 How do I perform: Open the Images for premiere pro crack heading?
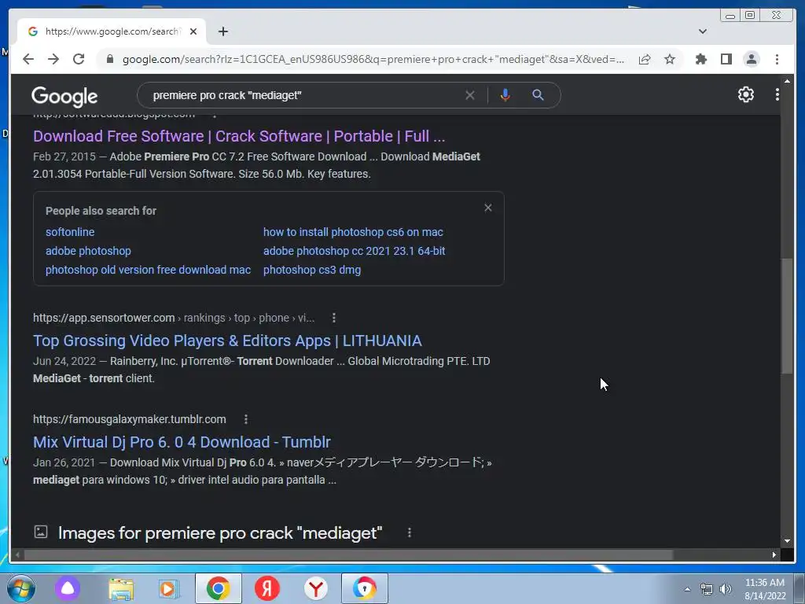(220, 532)
